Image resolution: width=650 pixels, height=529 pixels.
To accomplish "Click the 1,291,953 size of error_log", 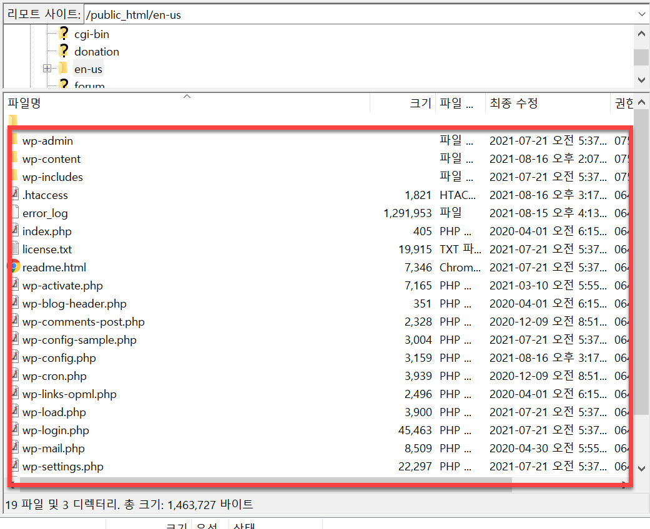I will [x=408, y=213].
